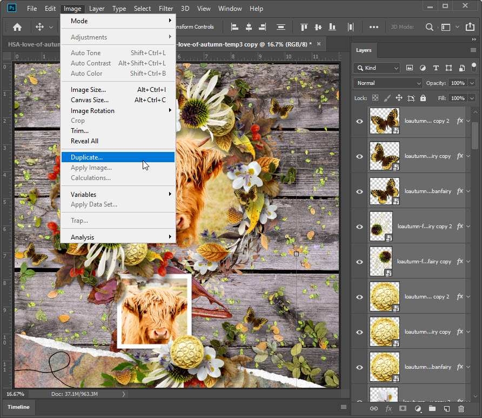Image resolution: width=482 pixels, height=418 pixels.
Task: Click the Home icon in options bar
Action: (x=17, y=27)
